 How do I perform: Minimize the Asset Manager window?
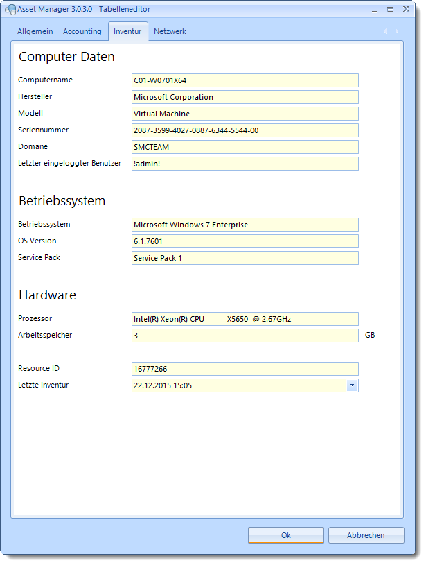[375, 10]
